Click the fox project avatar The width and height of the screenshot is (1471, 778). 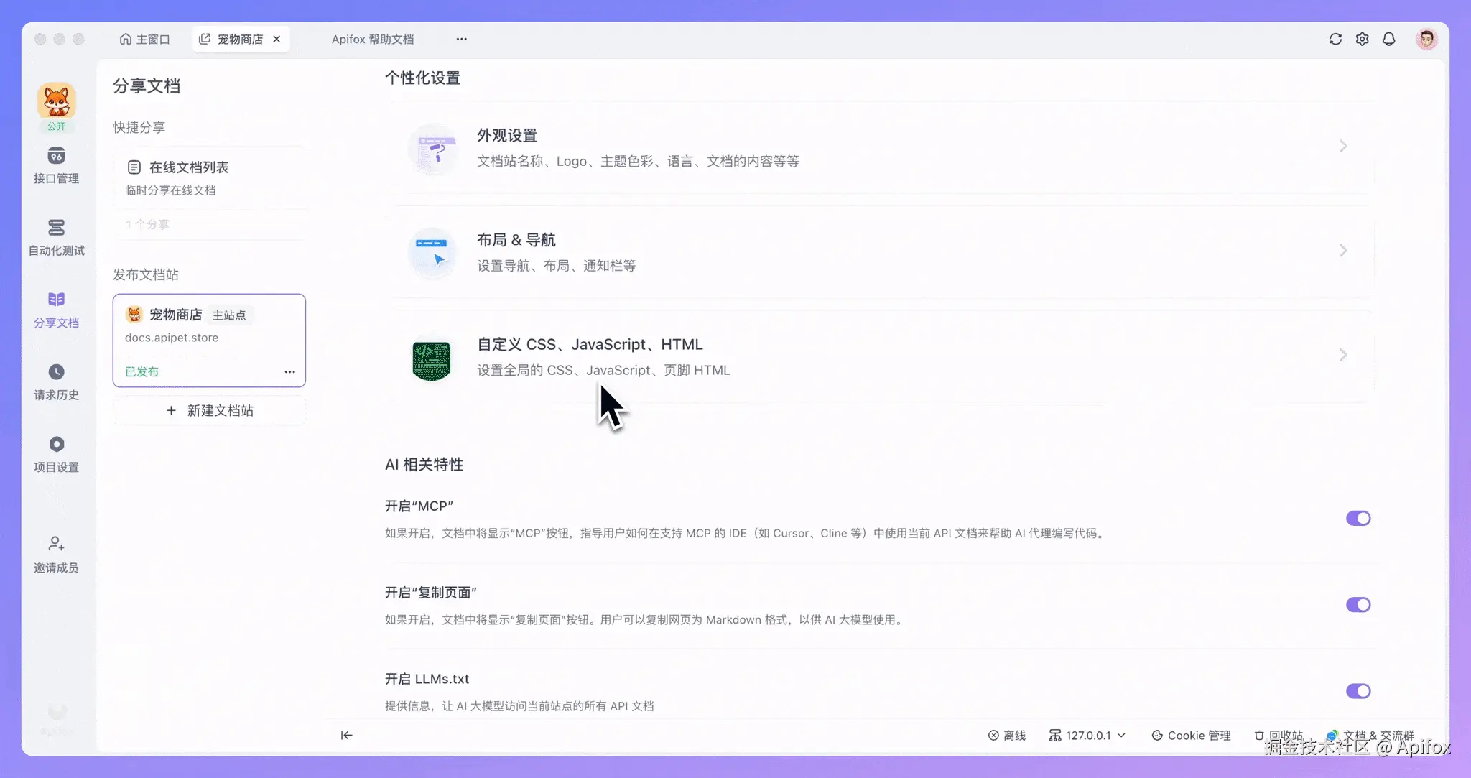tap(56, 101)
